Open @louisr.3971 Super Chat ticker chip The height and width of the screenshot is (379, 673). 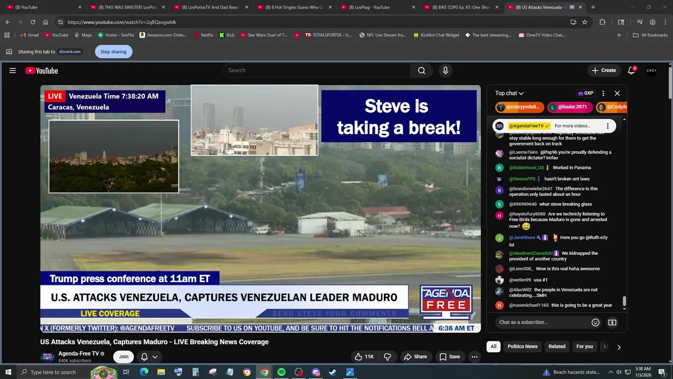tap(569, 107)
